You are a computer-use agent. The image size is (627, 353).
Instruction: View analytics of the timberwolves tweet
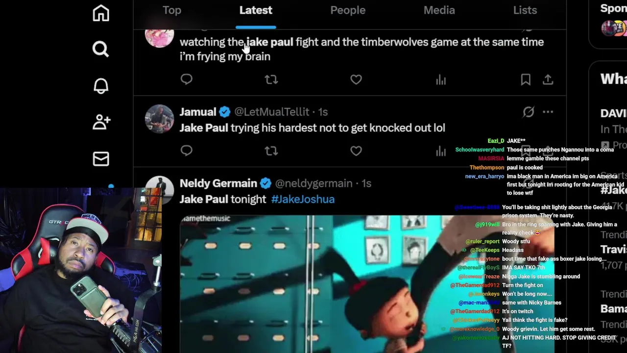click(x=441, y=79)
